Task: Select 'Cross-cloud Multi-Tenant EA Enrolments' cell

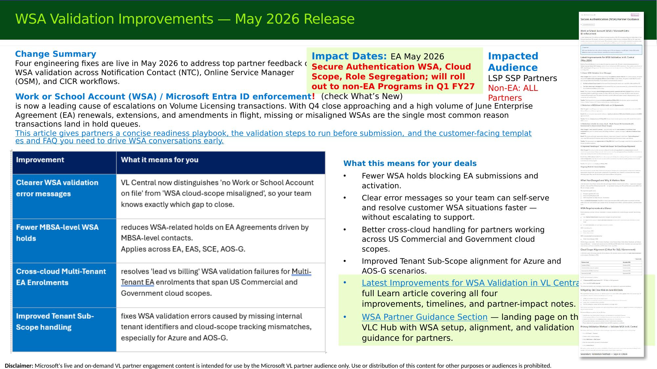Action: click(x=64, y=285)
